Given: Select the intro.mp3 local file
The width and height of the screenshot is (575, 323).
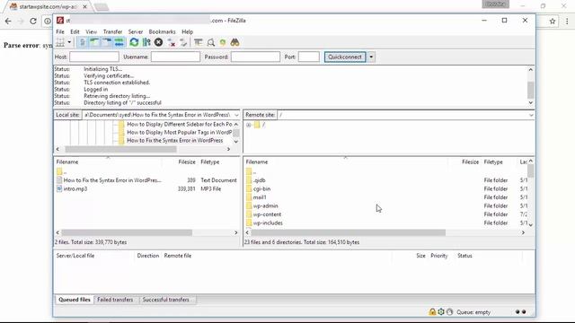Looking at the screenshot, I should point(75,189).
